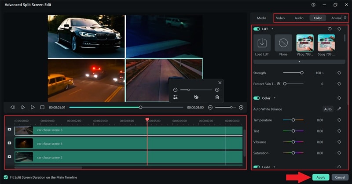Add keyframe for Tint
This screenshot has height=184, width=352.
(x=339, y=131)
